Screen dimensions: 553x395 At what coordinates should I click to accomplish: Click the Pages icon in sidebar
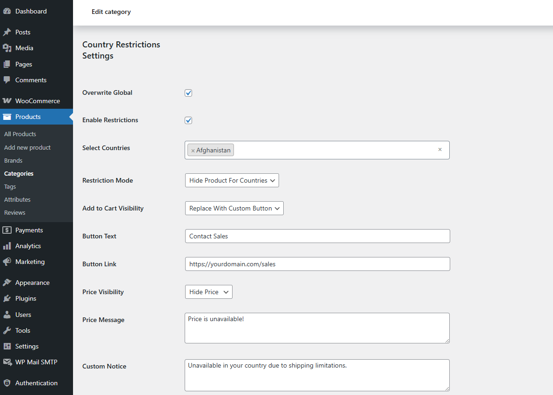click(7, 64)
